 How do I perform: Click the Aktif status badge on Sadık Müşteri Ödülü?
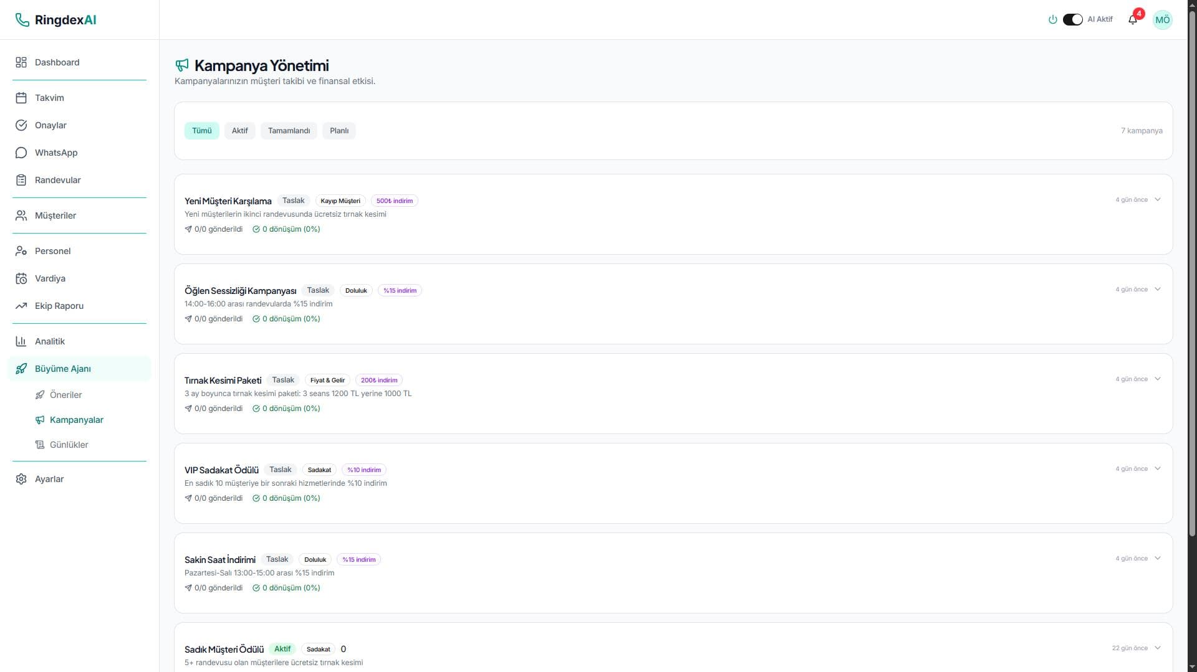coord(282,649)
